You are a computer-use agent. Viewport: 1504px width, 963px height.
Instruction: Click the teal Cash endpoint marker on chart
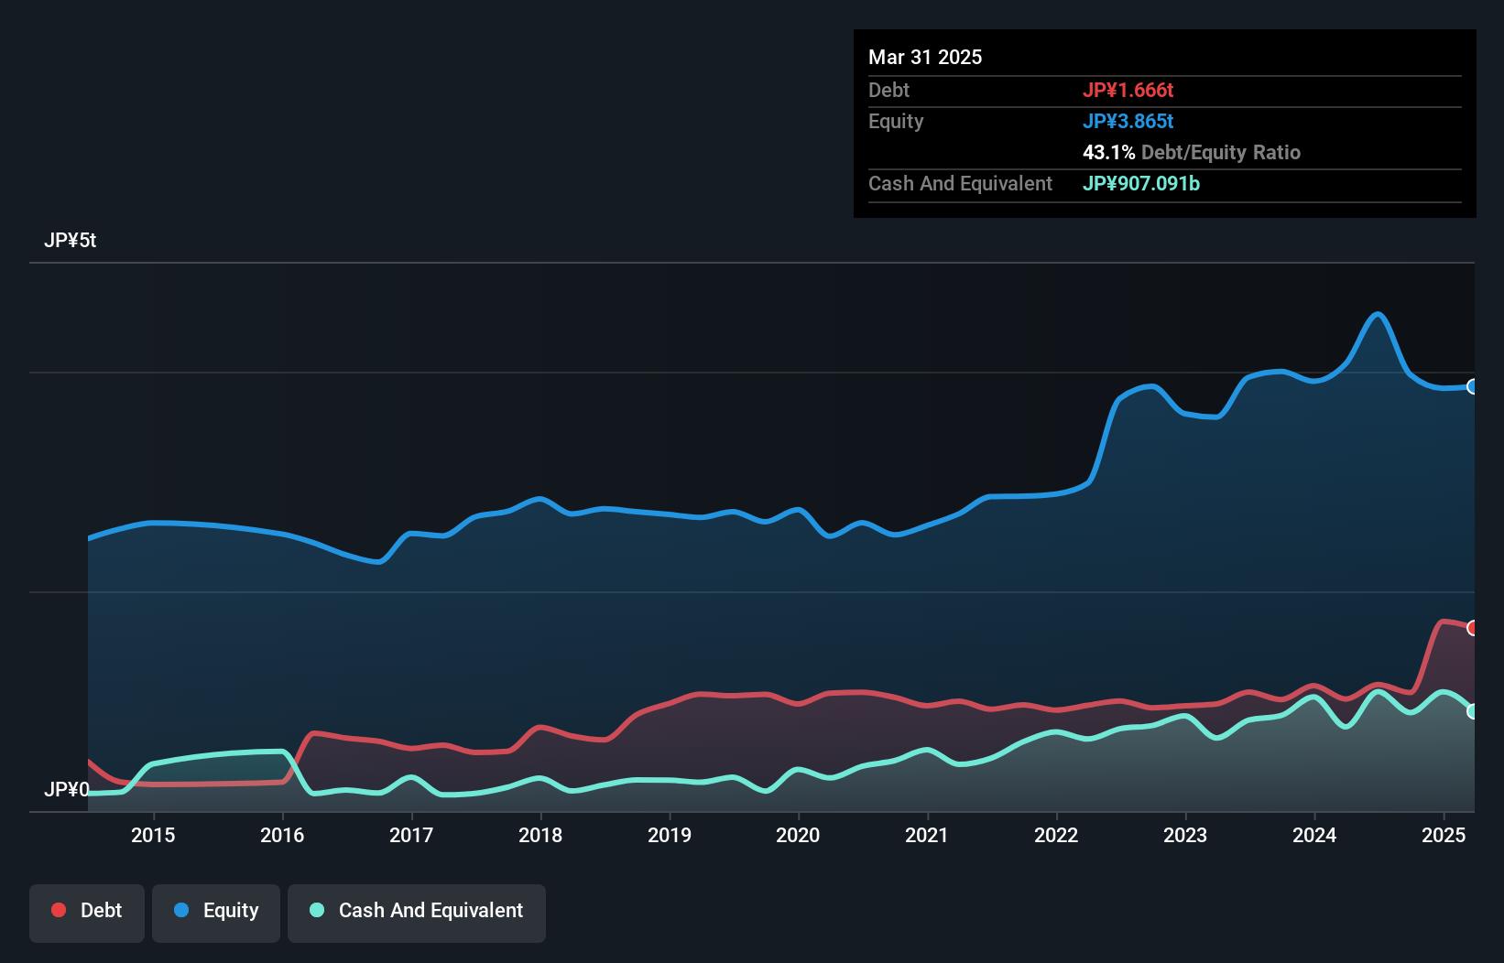(1472, 711)
